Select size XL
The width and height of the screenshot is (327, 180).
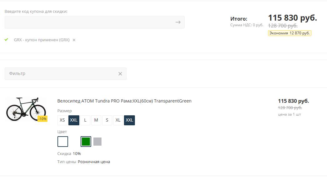click(x=118, y=120)
